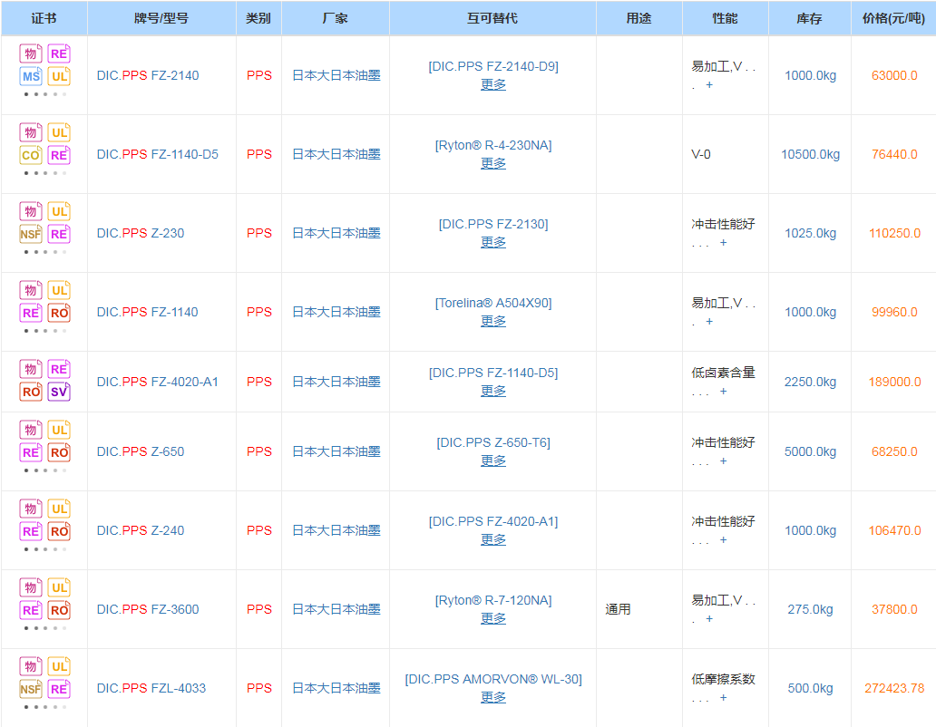936x727 pixels.
Task: Open the RO certificate icon for FZ-1140
Action: click(x=59, y=313)
